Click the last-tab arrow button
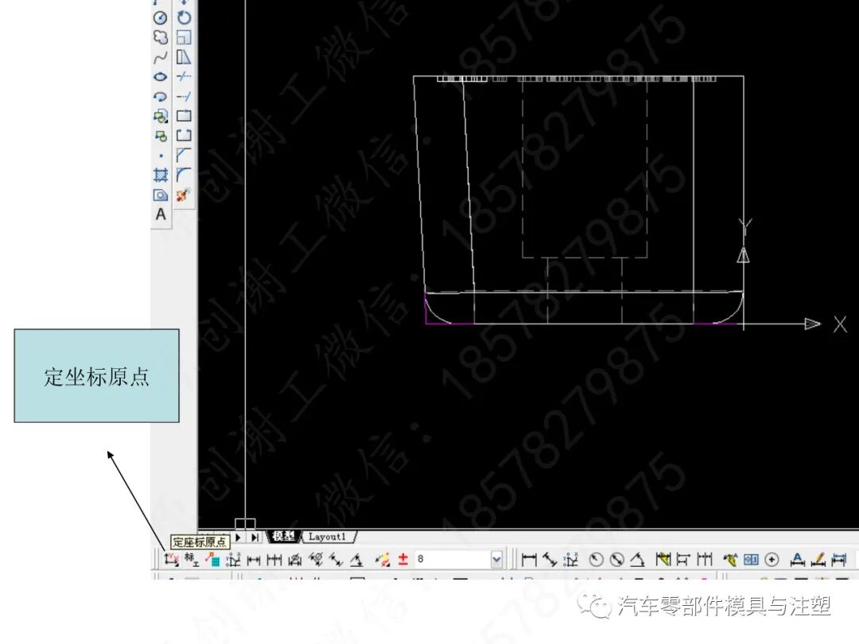Screen dimensions: 859x644 coord(255,537)
